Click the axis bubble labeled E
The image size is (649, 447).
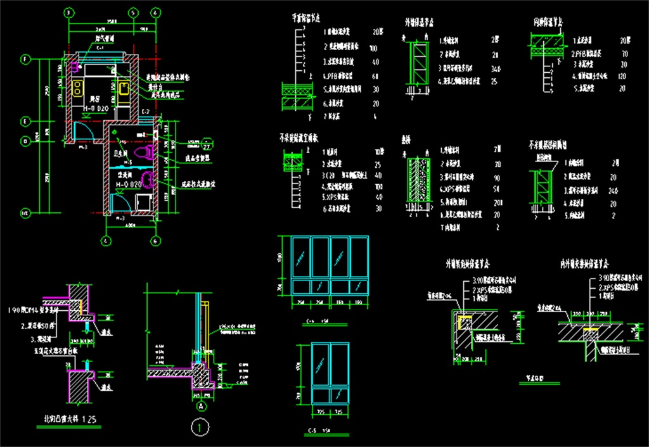[25, 121]
